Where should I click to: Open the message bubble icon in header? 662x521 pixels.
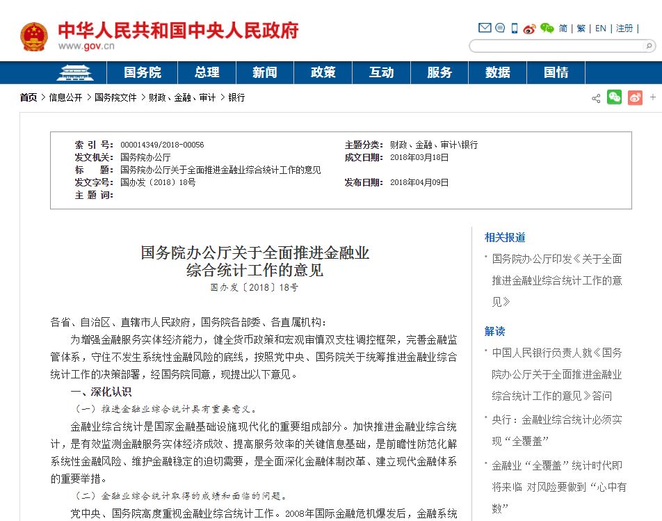pos(499,29)
